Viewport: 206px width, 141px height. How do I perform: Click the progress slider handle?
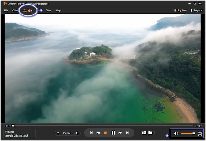click(13, 126)
